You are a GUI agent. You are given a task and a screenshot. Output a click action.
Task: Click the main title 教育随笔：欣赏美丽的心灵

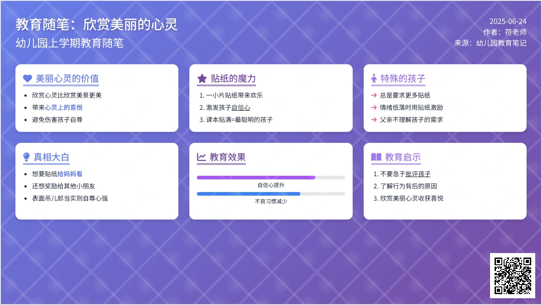(x=97, y=24)
